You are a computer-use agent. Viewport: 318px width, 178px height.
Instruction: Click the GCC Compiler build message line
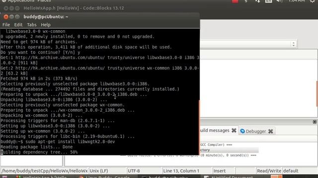click(216, 145)
